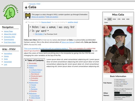Select the Azem infobox tab
135x101 pixels.
[x=106, y=22]
